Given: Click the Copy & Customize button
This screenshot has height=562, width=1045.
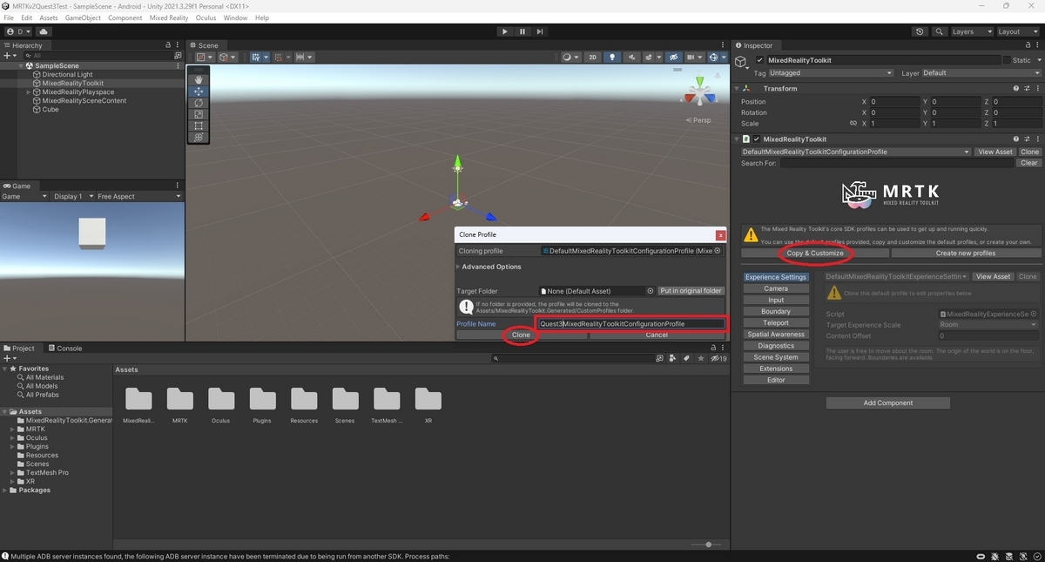Looking at the screenshot, I should 815,254.
